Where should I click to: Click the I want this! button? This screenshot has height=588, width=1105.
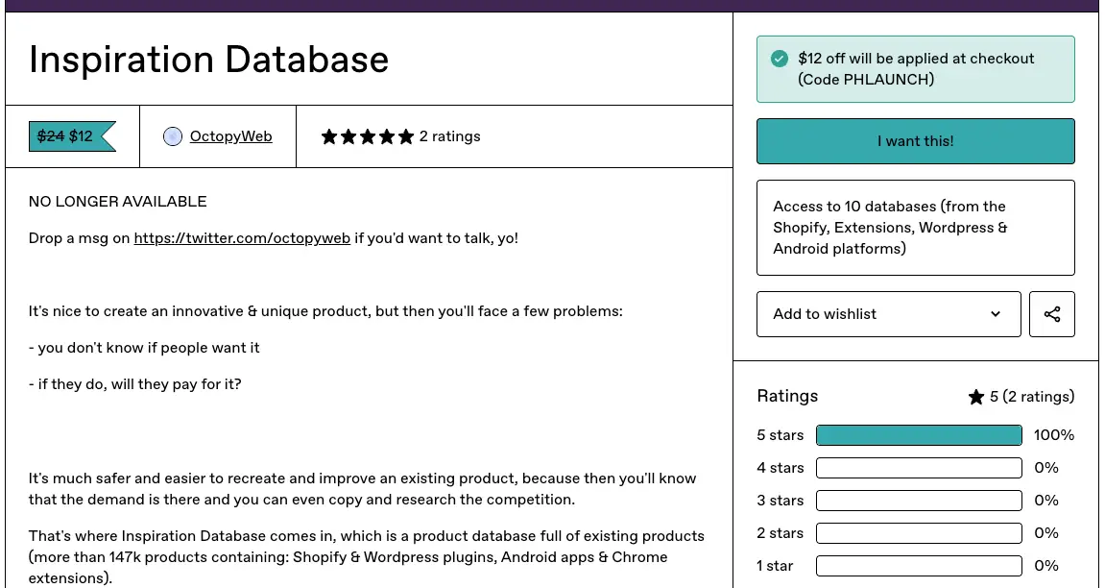(x=916, y=141)
